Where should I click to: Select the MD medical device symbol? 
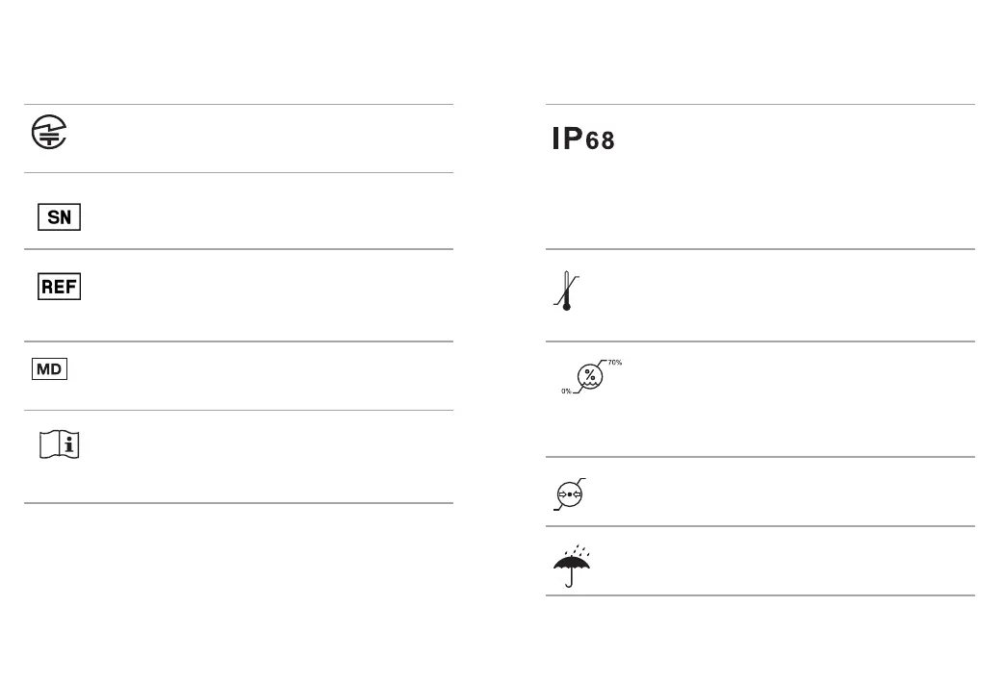(49, 369)
